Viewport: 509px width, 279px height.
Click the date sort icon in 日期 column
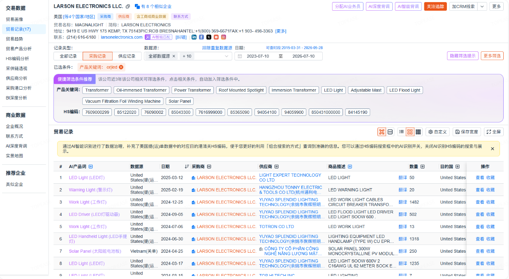(x=187, y=166)
